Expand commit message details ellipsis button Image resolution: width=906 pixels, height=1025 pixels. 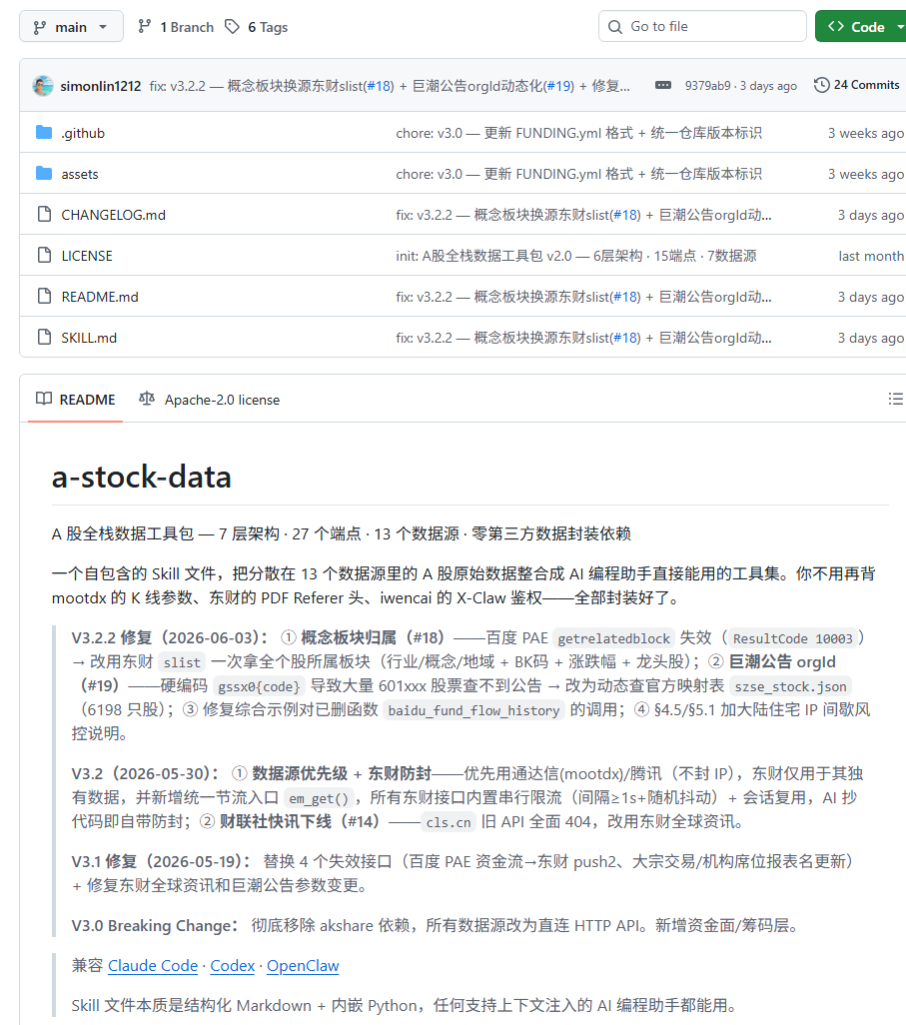pyautogui.click(x=663, y=85)
